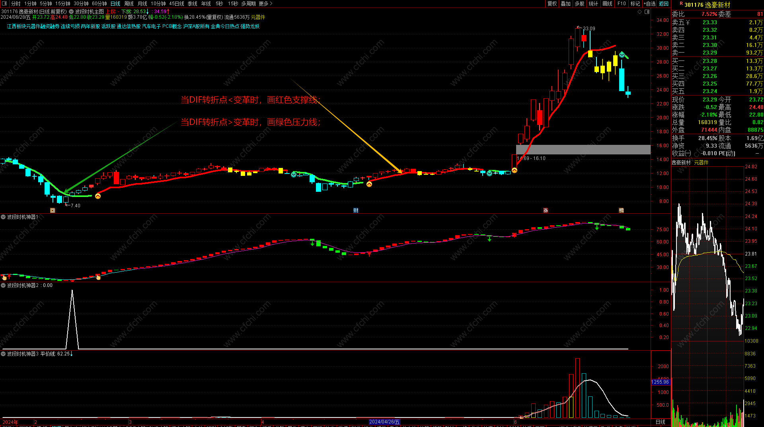764x427 pixels.
Task: Switch to 季线 quarterly chart
Action: point(193,4)
